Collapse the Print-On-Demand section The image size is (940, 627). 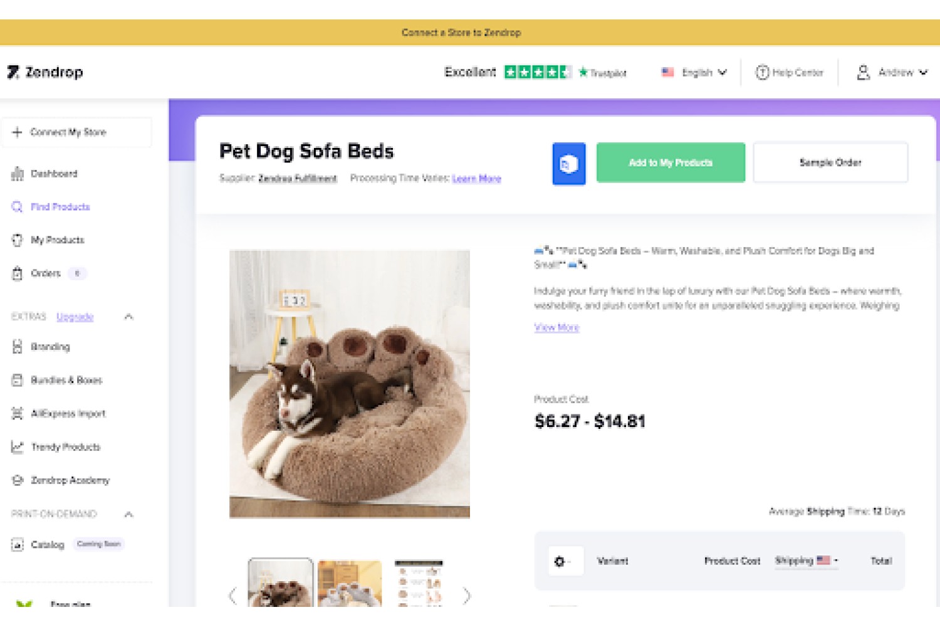[x=128, y=514]
